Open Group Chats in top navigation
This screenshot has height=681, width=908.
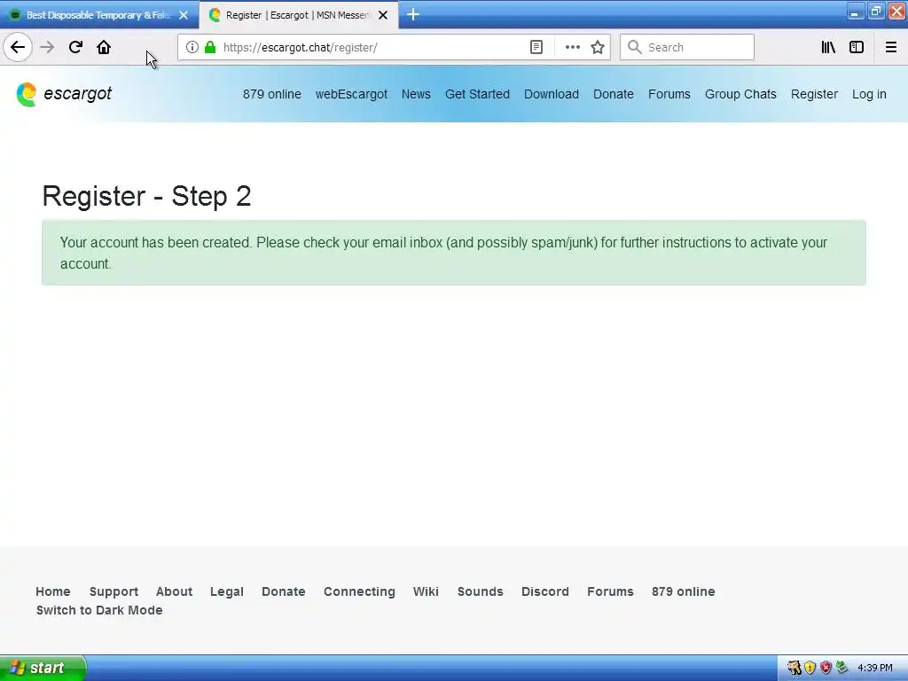[x=740, y=94]
